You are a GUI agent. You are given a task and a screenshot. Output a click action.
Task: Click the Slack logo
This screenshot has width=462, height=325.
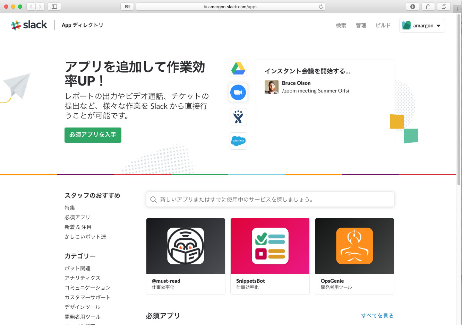29,25
